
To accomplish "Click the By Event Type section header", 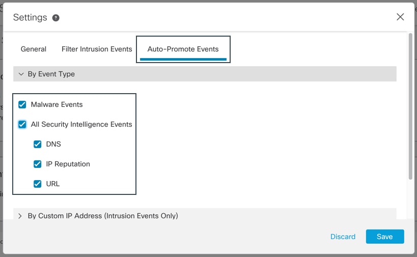I will [205, 74].
